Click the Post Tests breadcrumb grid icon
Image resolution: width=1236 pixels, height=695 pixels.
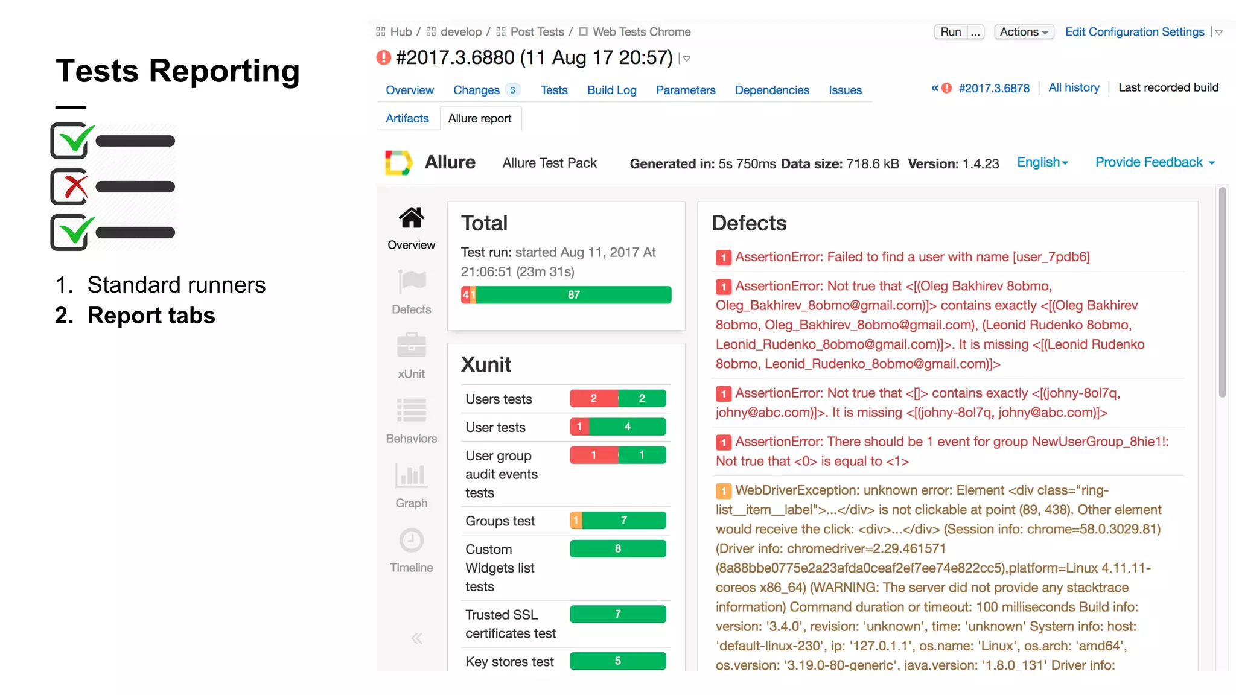(501, 31)
